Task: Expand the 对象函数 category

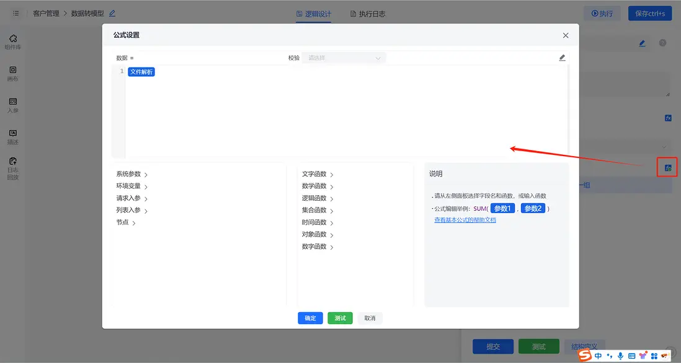Action: pos(318,235)
